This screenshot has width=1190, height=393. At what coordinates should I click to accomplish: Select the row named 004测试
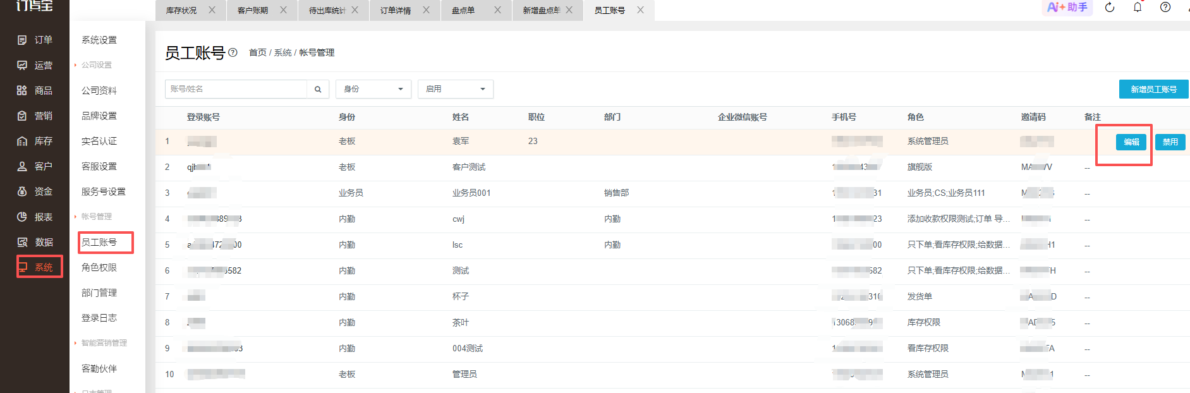pos(672,349)
